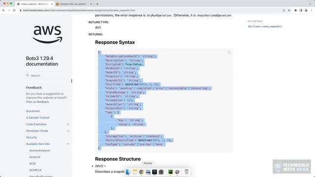Open the ACM service docs
The height and width of the screenshot is (177, 315).
[32, 164]
